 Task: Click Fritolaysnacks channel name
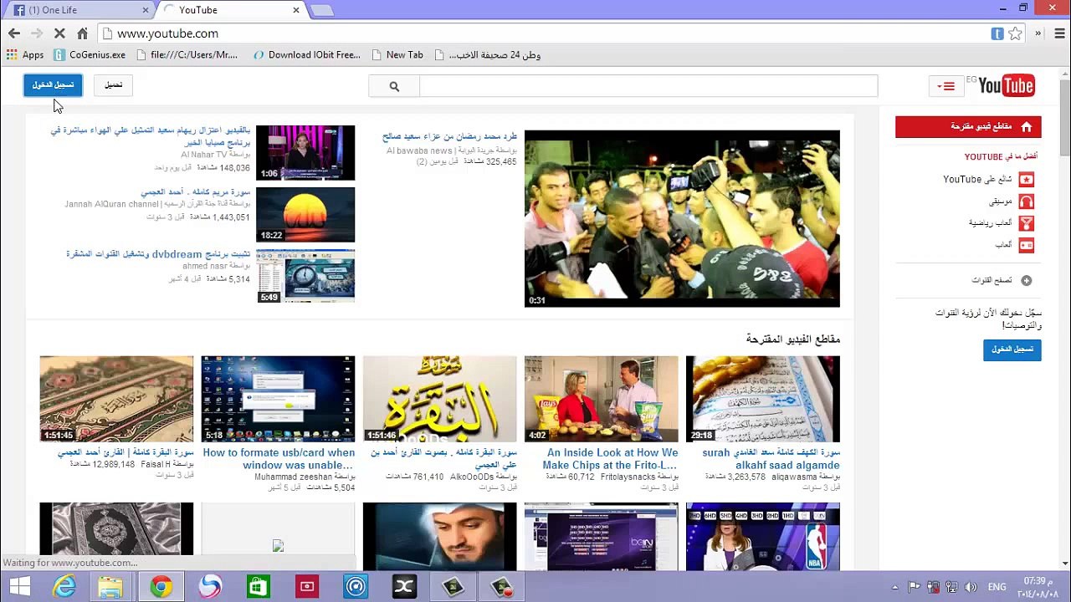628,477
